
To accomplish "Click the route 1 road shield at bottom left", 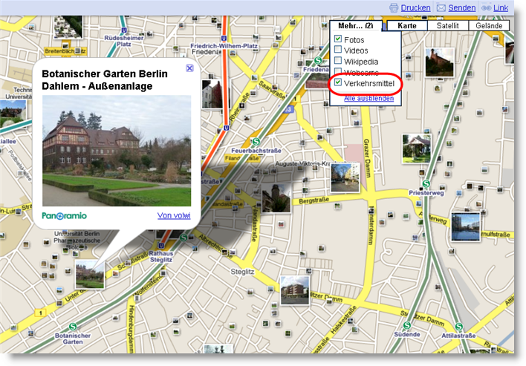I will (x=40, y=313).
